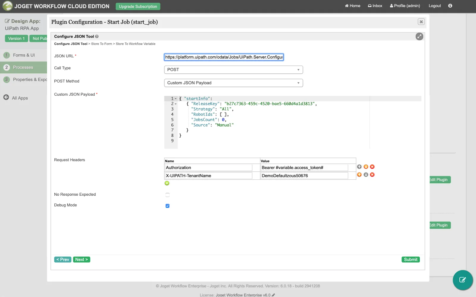This screenshot has height=297, width=476.
Task: Click the license edit pencil icon
Action: (x=273, y=295)
